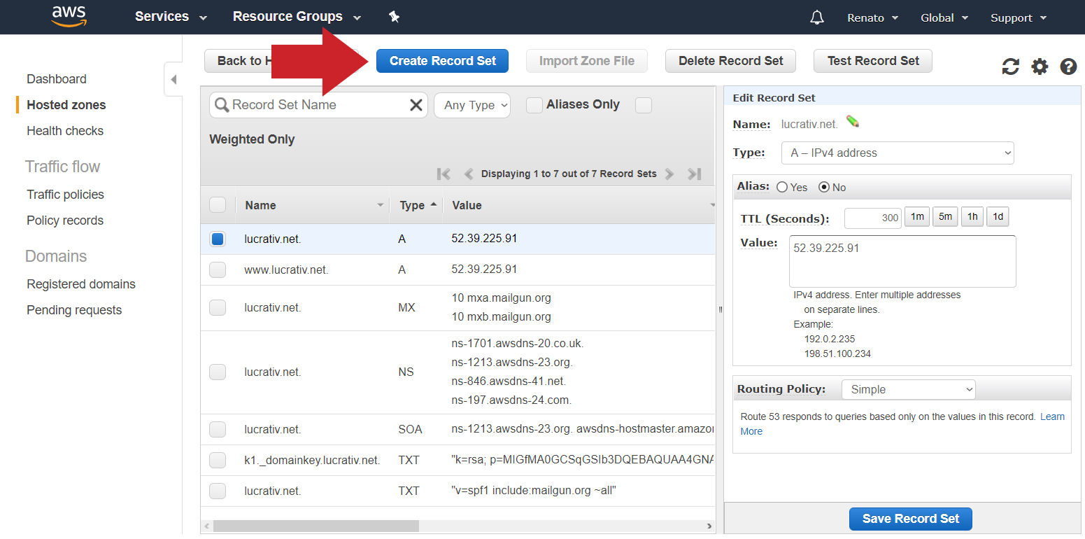The image size is (1085, 539).
Task: Open settings gear icon
Action: pos(1040,66)
